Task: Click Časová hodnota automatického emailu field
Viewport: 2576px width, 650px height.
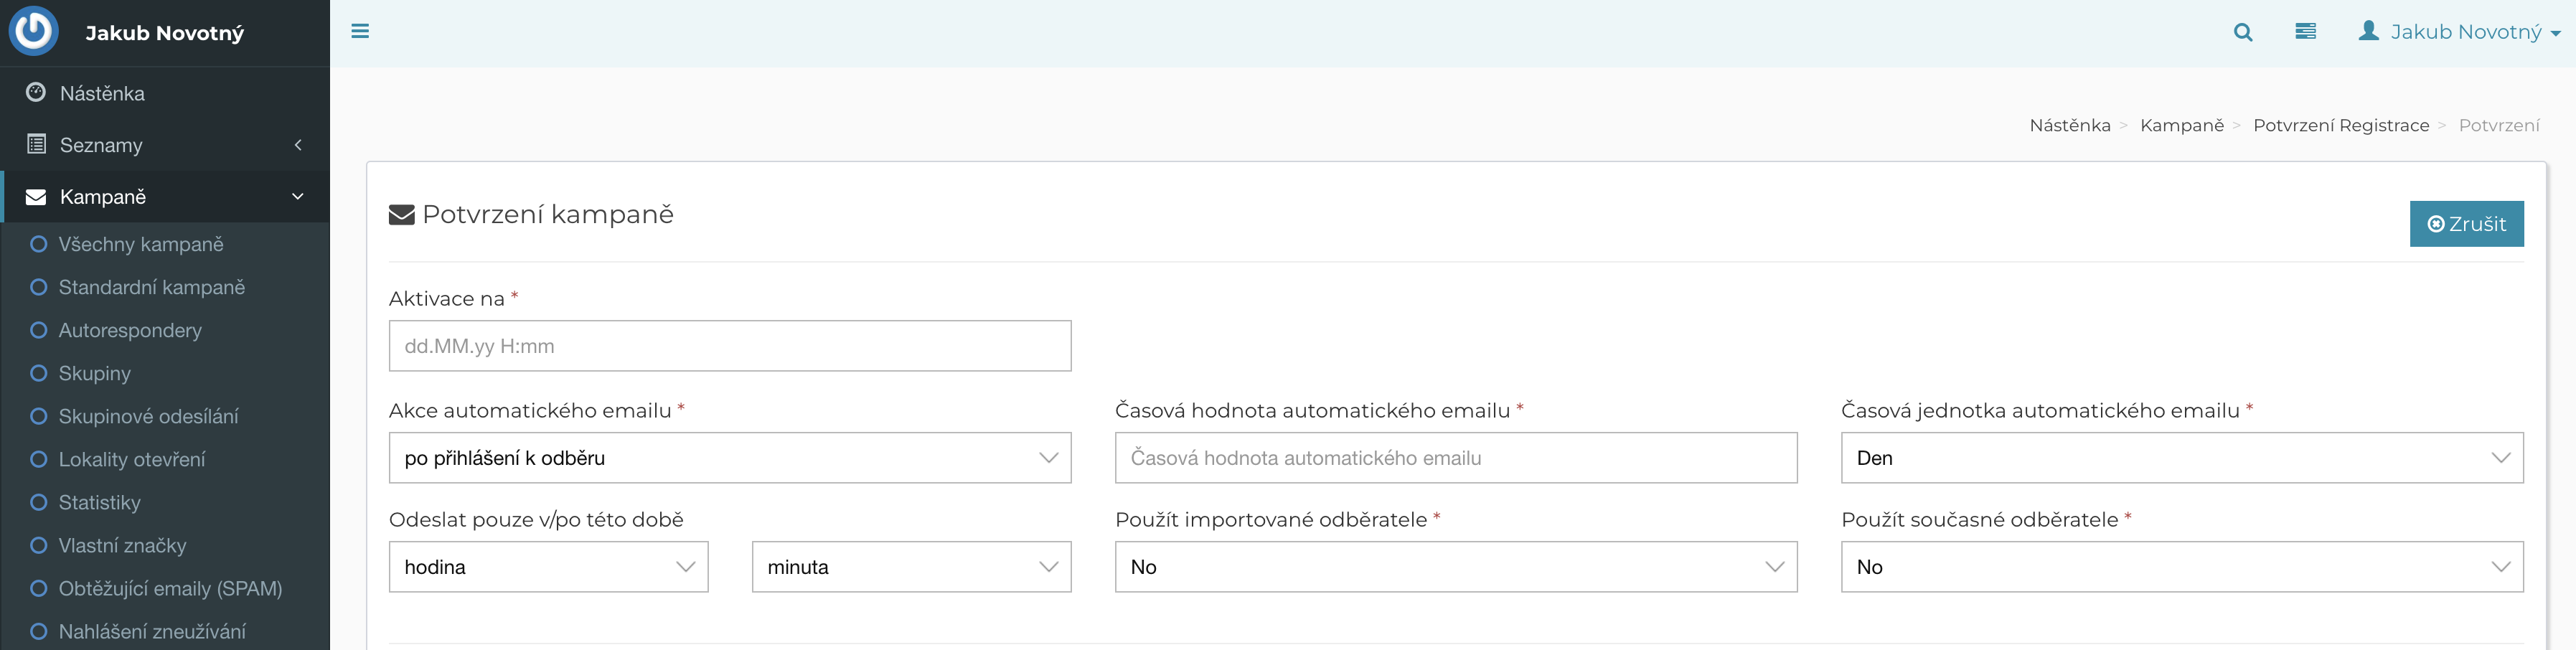Action: click(1455, 458)
